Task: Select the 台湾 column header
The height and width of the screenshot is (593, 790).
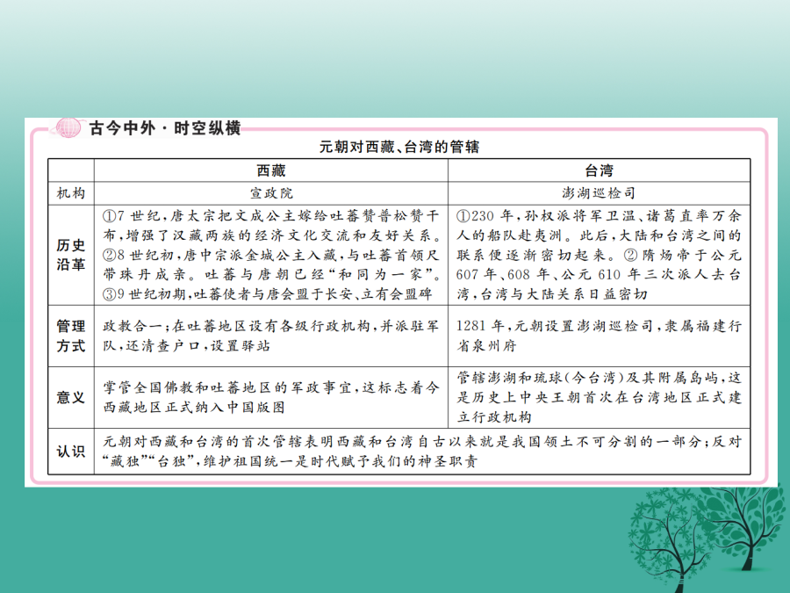Action: [x=599, y=170]
